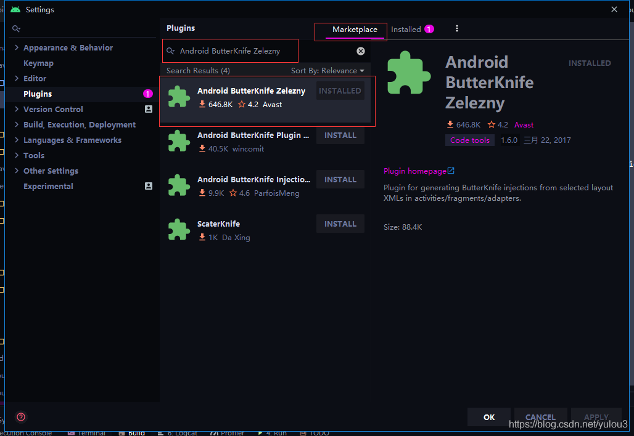Click the Android Settings window icon
Viewport: 634px width, 436px height.
click(15, 10)
